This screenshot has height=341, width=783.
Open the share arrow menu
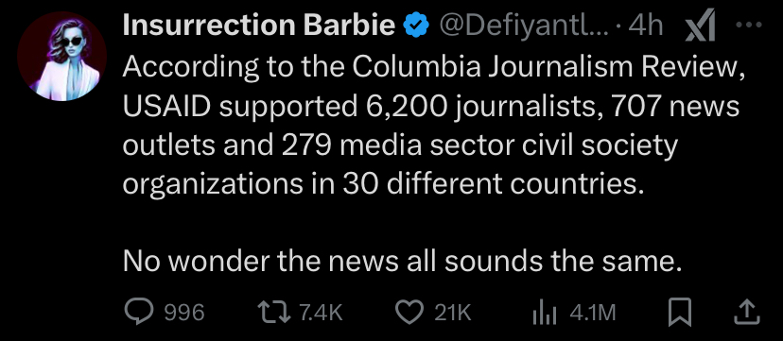(x=747, y=312)
